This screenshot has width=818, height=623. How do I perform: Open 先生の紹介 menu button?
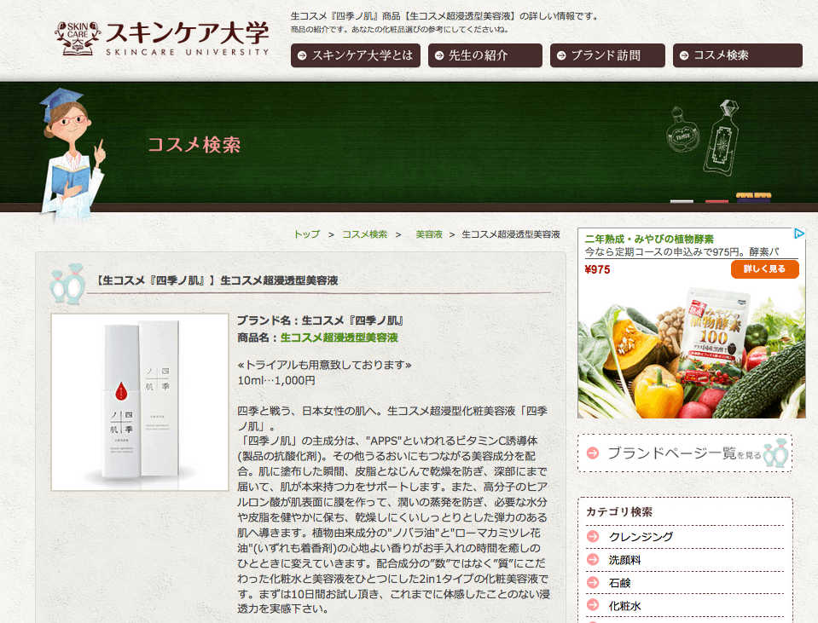pyautogui.click(x=485, y=55)
